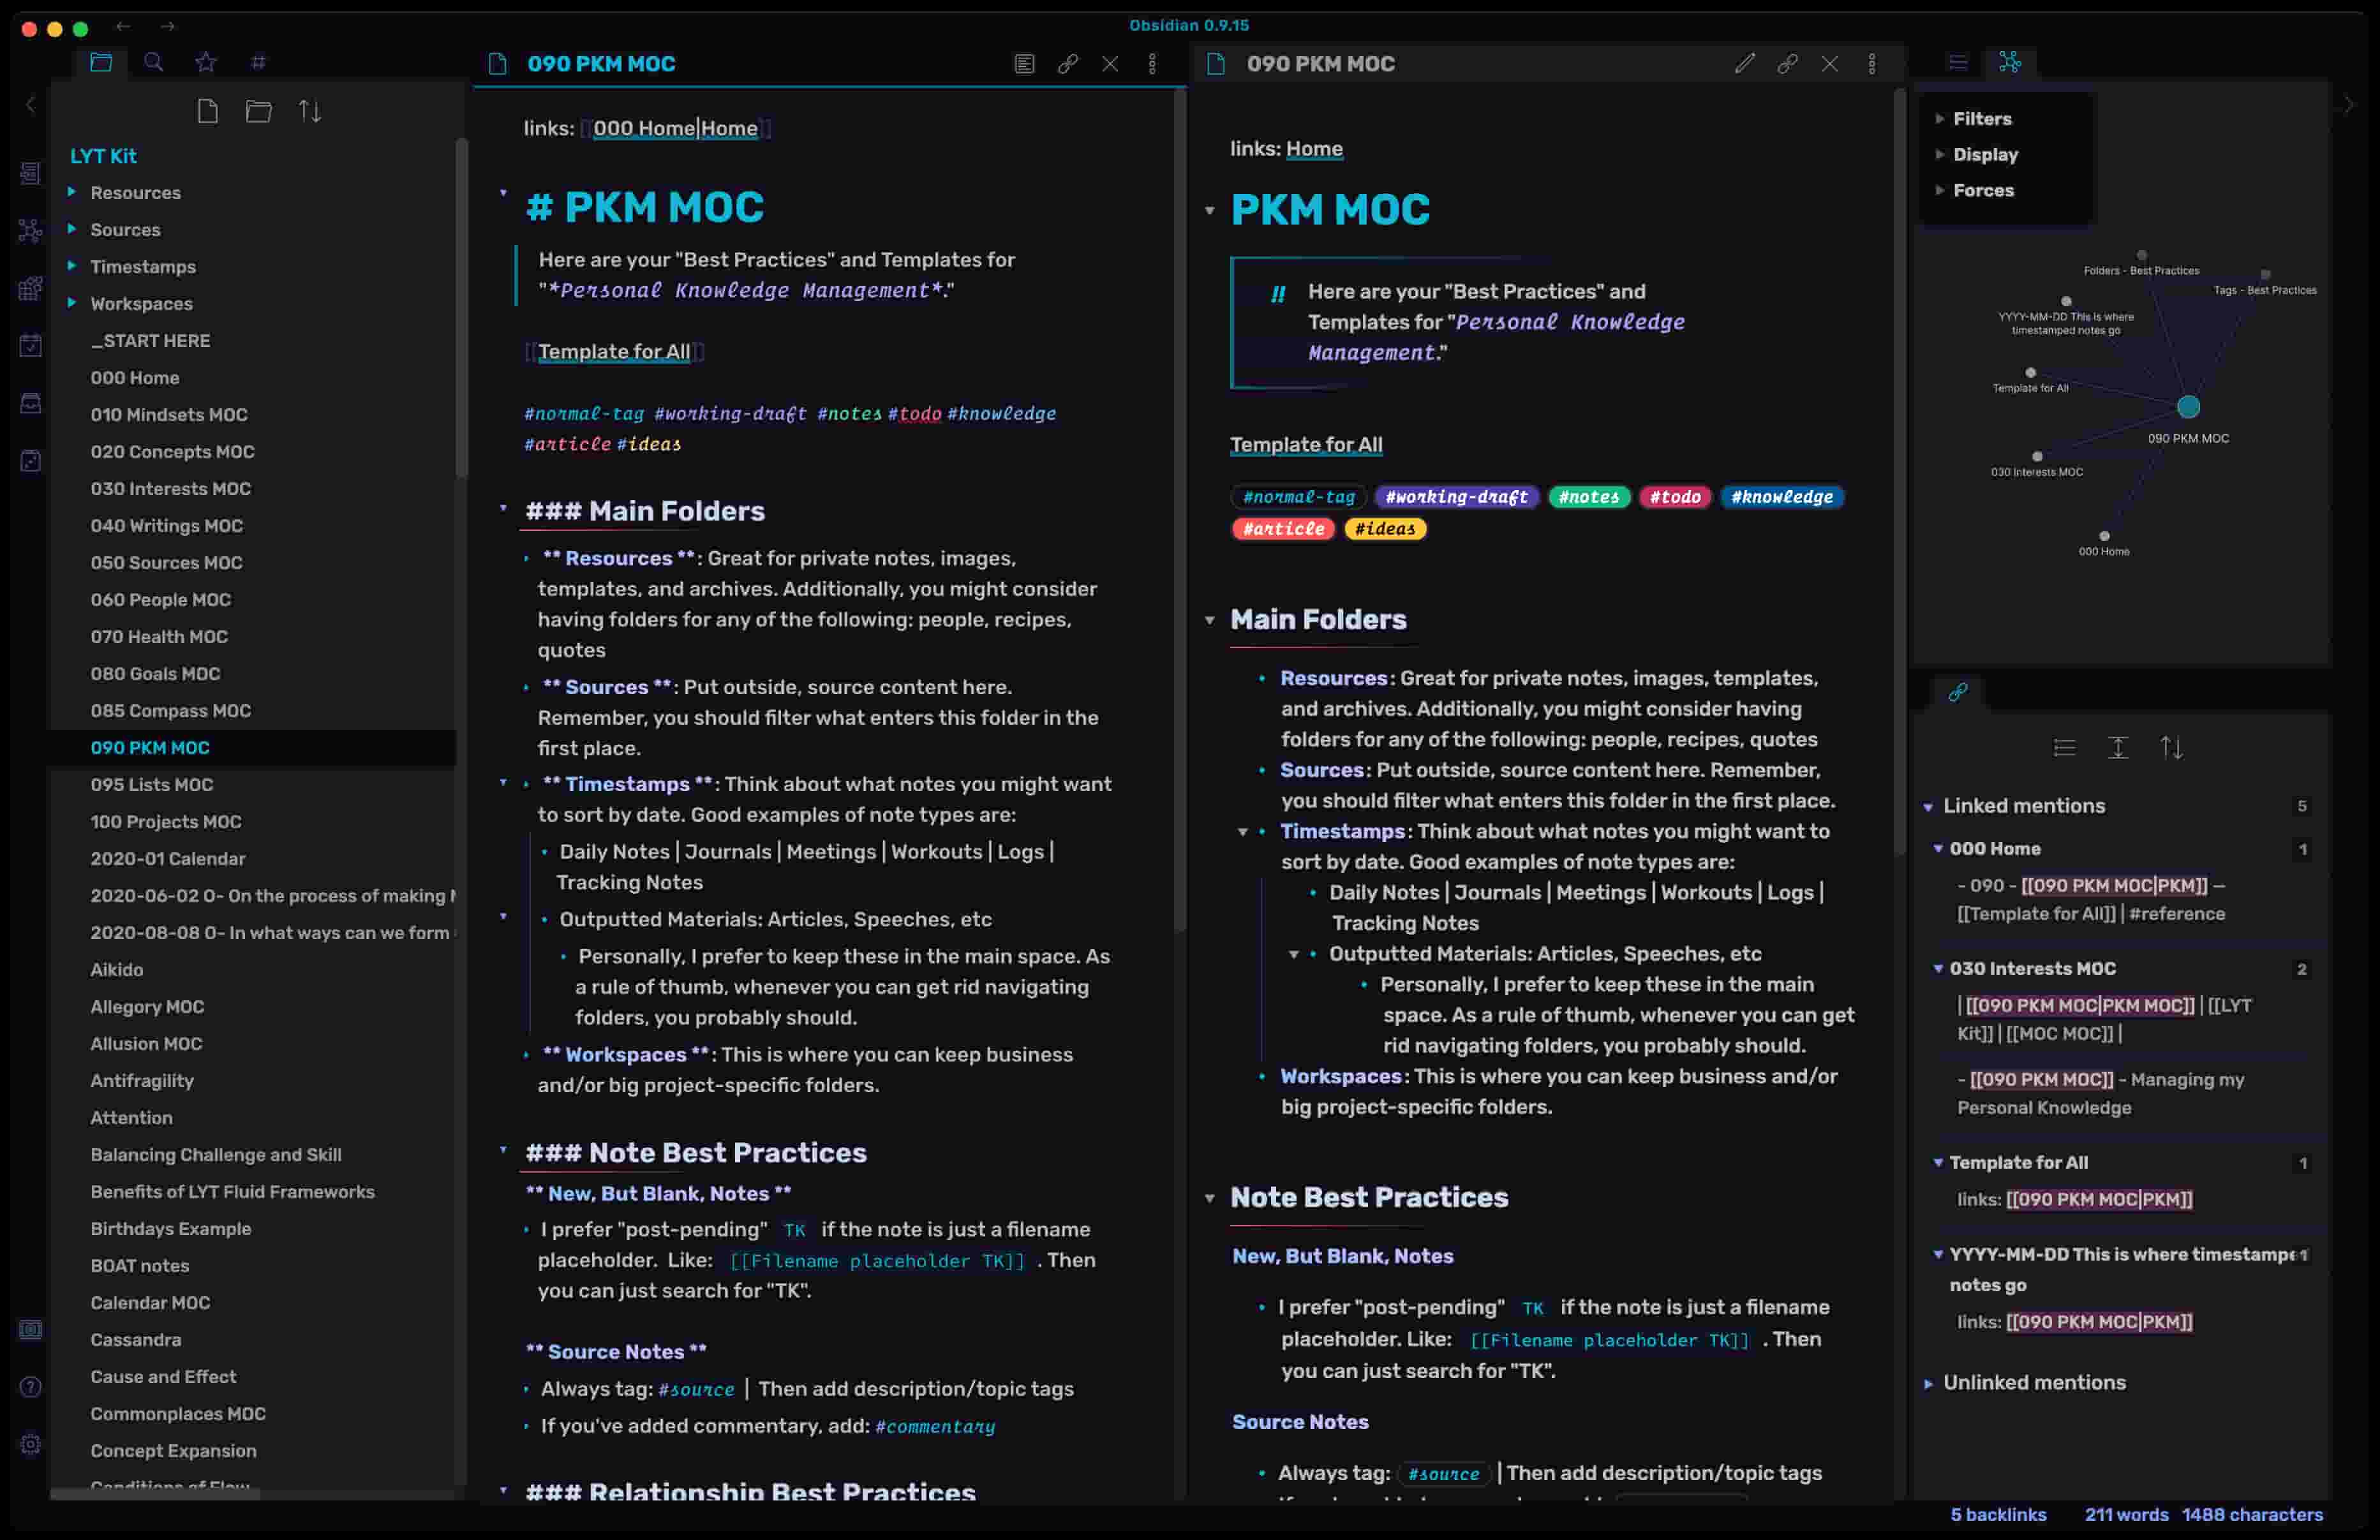The height and width of the screenshot is (1540, 2380).
Task: Open 095 Lists MOC in file list
Action: (152, 785)
